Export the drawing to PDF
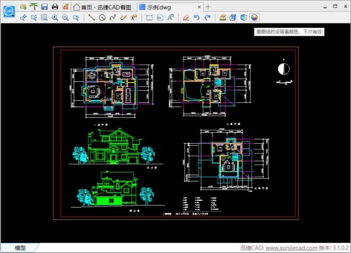The image size is (351, 253). click(x=65, y=7)
